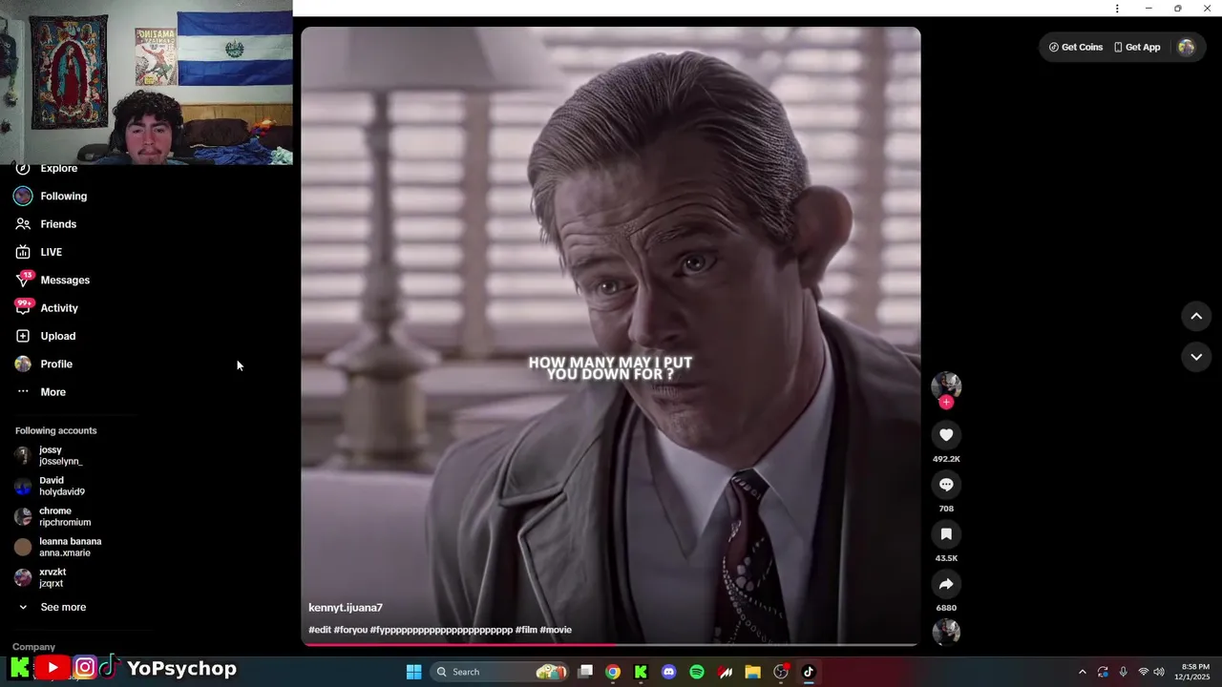Click the #movie hashtag
The height and width of the screenshot is (687, 1222).
[x=556, y=630]
